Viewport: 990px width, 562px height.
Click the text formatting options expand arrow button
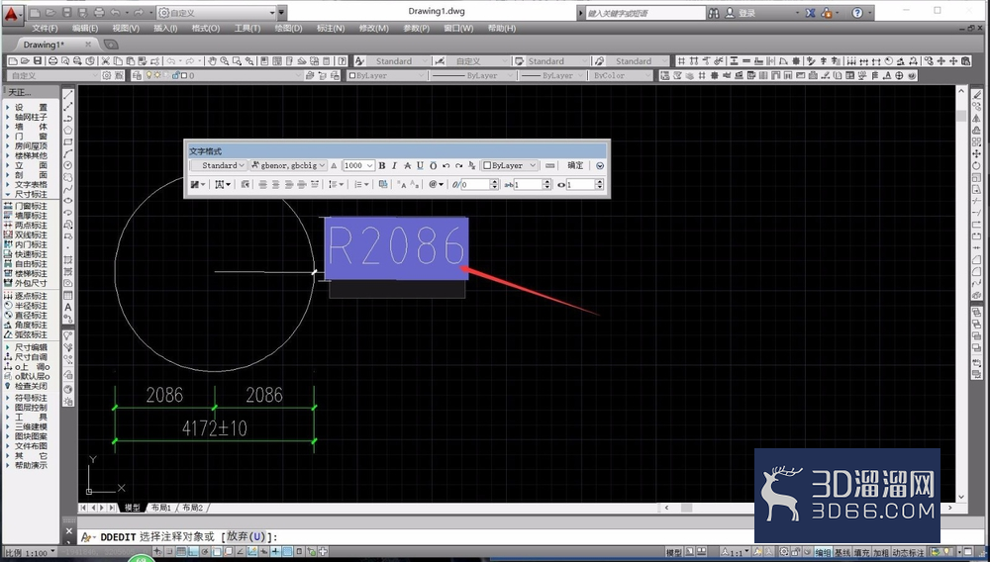[x=600, y=165]
